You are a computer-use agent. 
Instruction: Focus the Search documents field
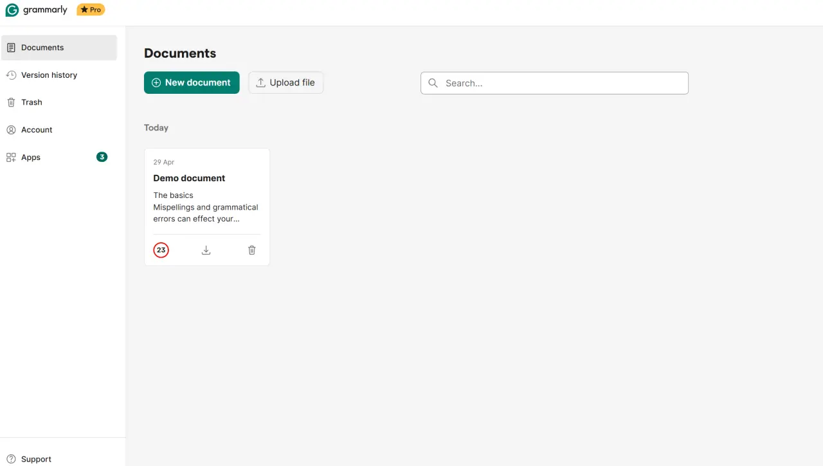tap(554, 83)
